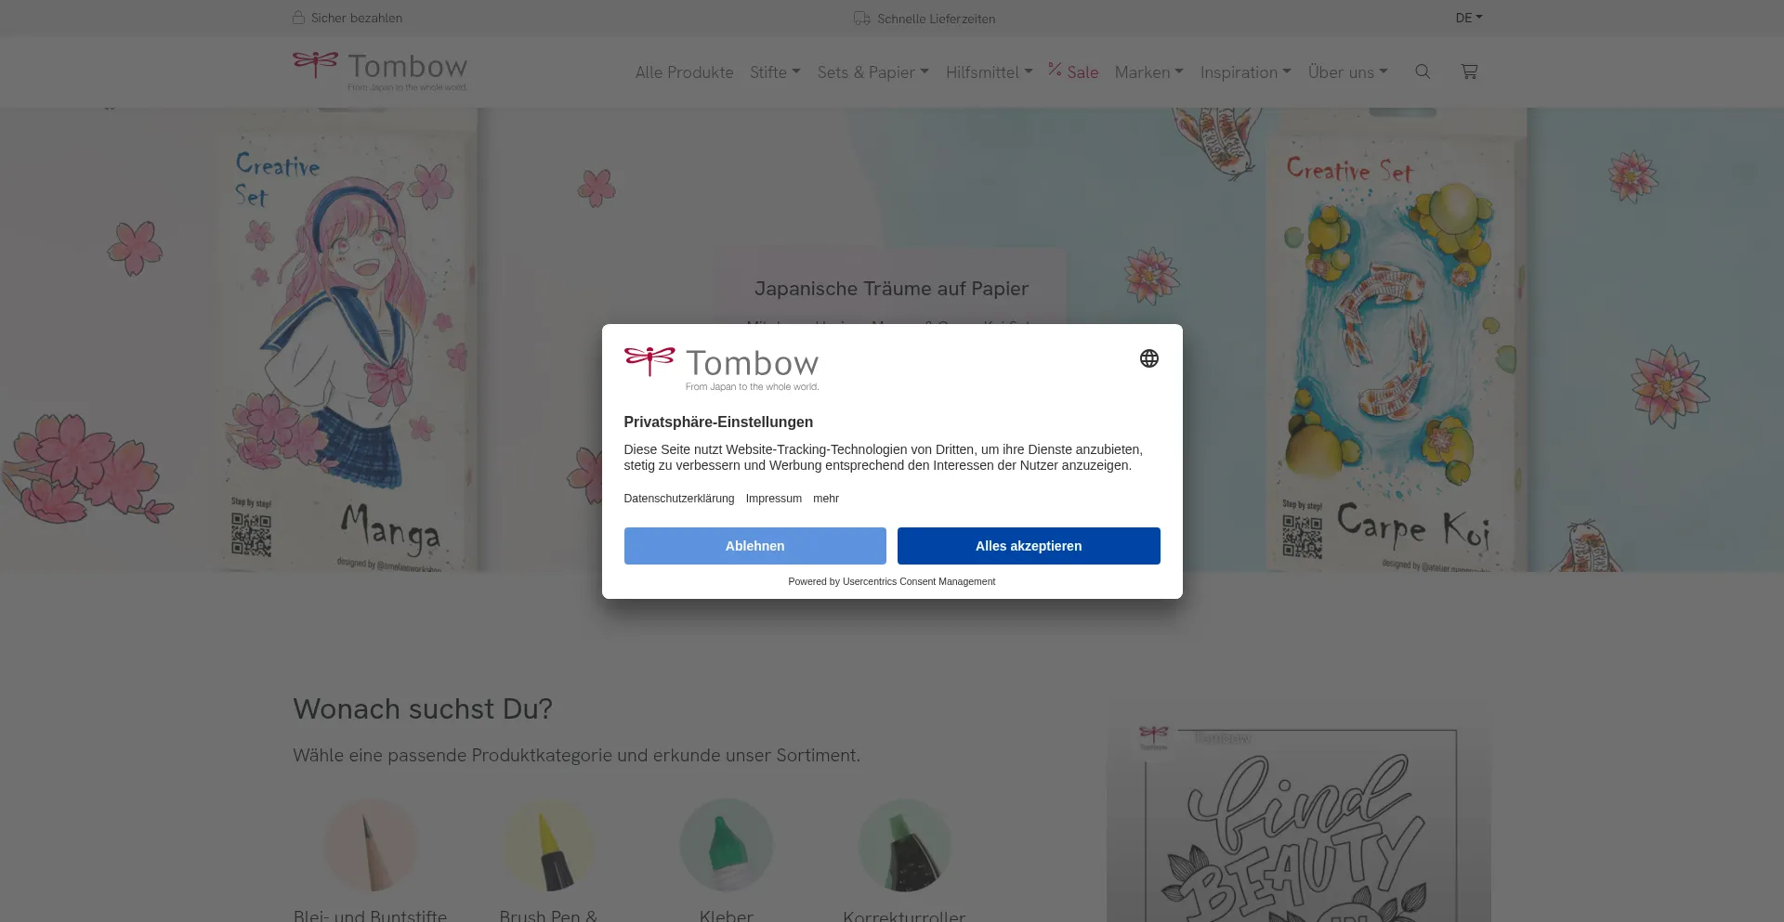Click the Kleber category image
Viewport: 1784px width, 922px height.
[x=727, y=845]
